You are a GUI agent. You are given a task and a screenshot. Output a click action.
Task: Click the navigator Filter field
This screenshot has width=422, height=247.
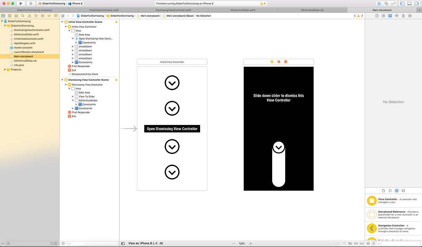coord(89,243)
